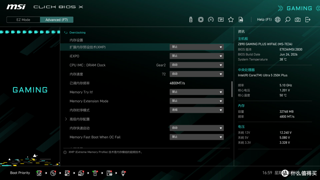Screen dimensions: 320x180
Task: Click the 5.080 V system voltage value
Action: (x=285, y=138)
